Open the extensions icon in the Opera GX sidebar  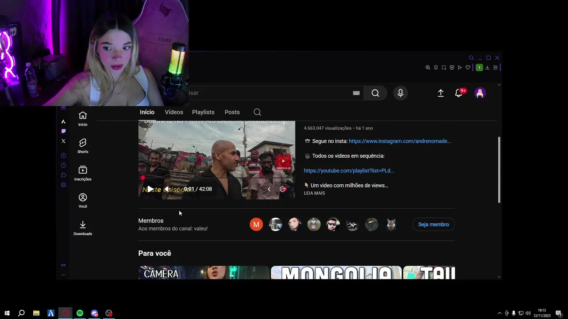pos(63,175)
